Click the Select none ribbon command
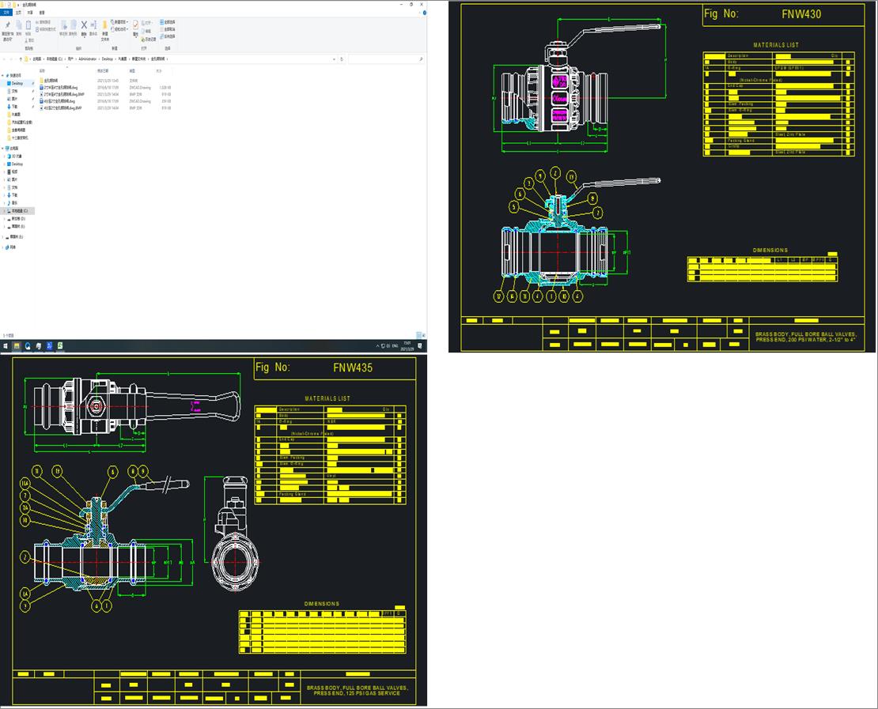 coord(168,29)
